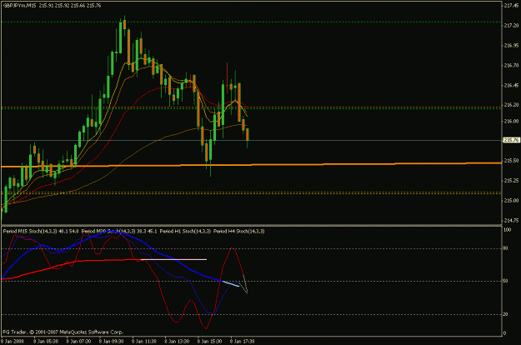Image resolution: width=521 pixels, height=345 pixels.
Task: Click the 216.70 price axis label
Action: [x=511, y=65]
